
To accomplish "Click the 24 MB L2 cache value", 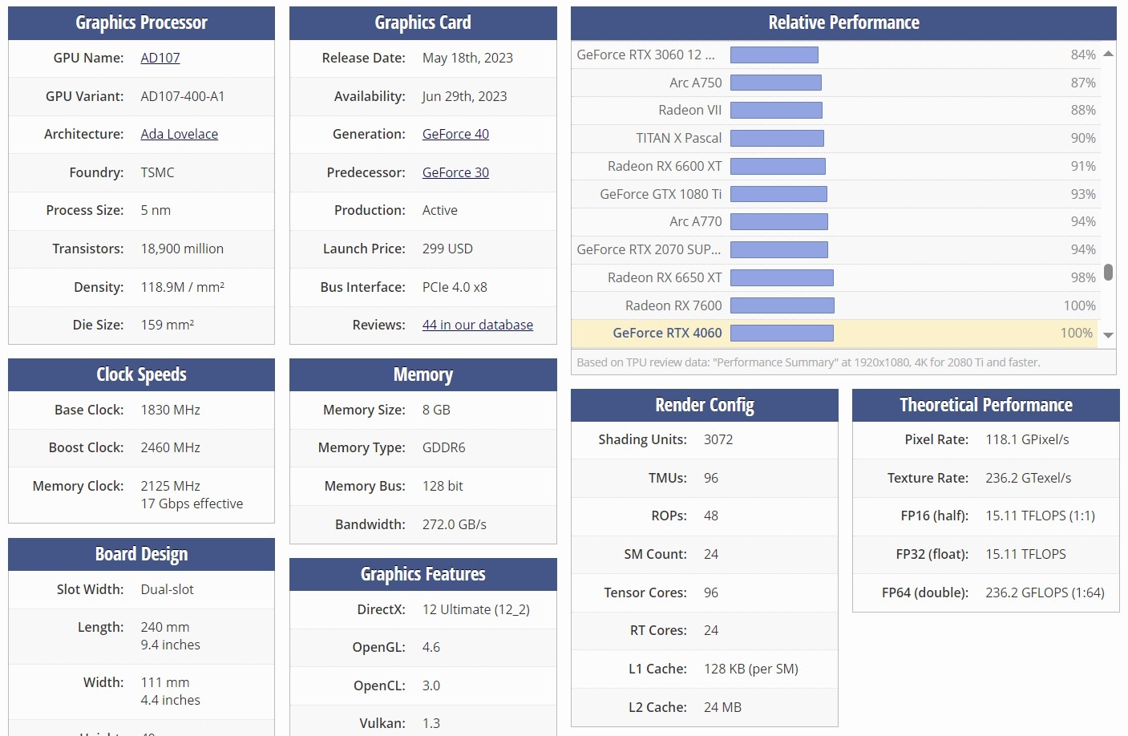I will click(x=723, y=707).
